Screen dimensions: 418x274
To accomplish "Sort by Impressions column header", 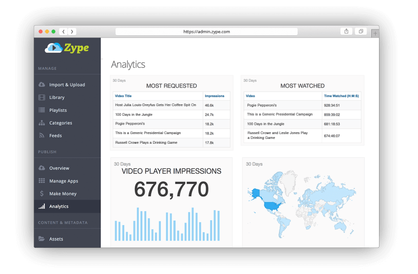I will click(214, 96).
